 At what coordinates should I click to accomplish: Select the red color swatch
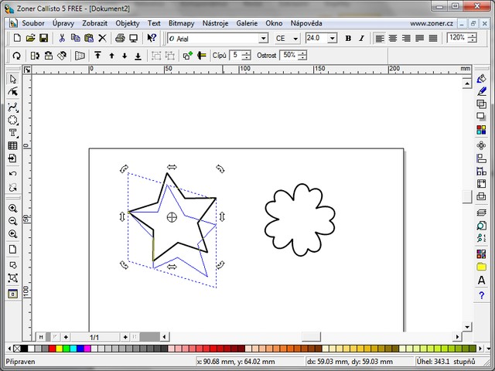(x=53, y=349)
